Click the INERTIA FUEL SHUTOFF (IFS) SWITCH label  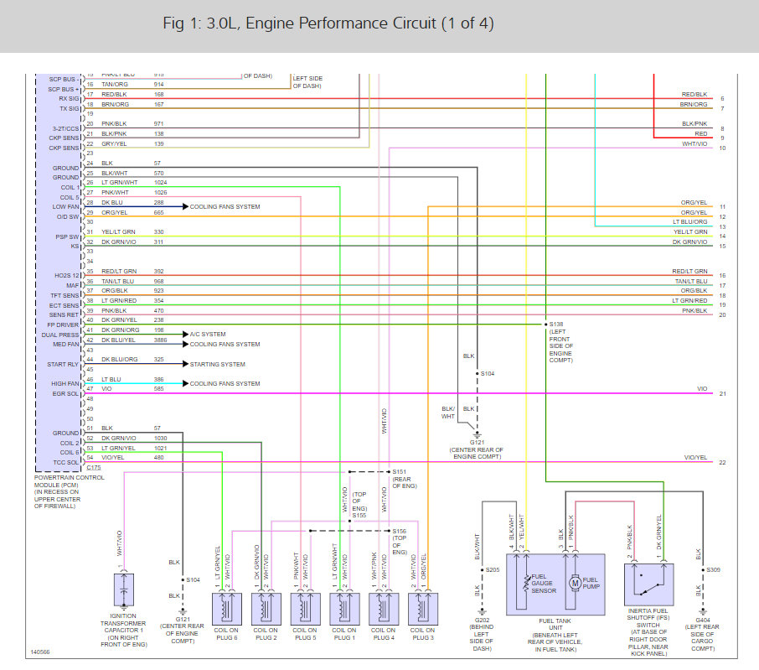tap(648, 618)
